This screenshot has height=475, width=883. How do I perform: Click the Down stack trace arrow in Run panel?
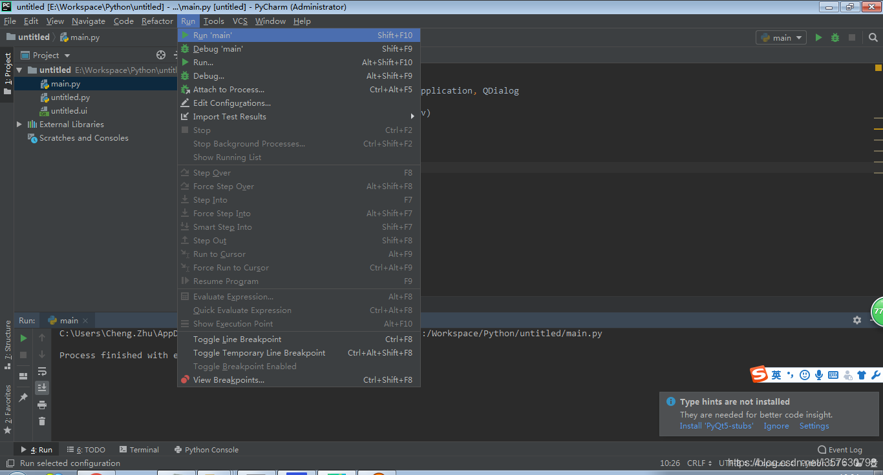(42, 354)
